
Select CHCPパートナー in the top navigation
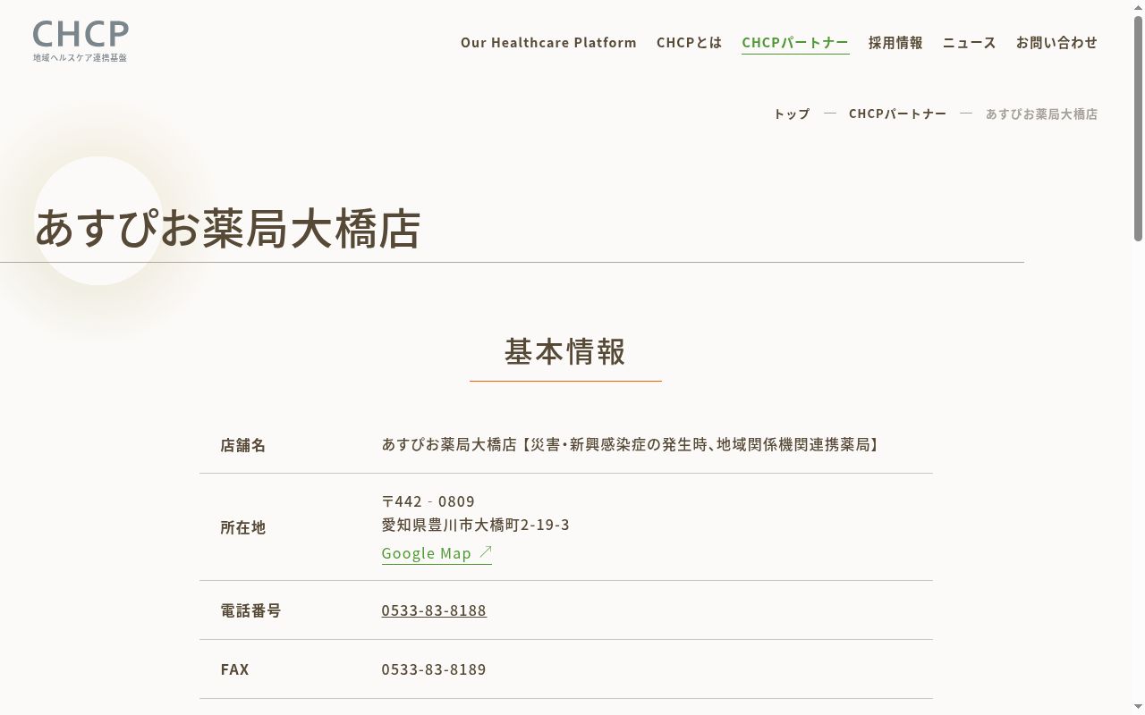tap(795, 42)
